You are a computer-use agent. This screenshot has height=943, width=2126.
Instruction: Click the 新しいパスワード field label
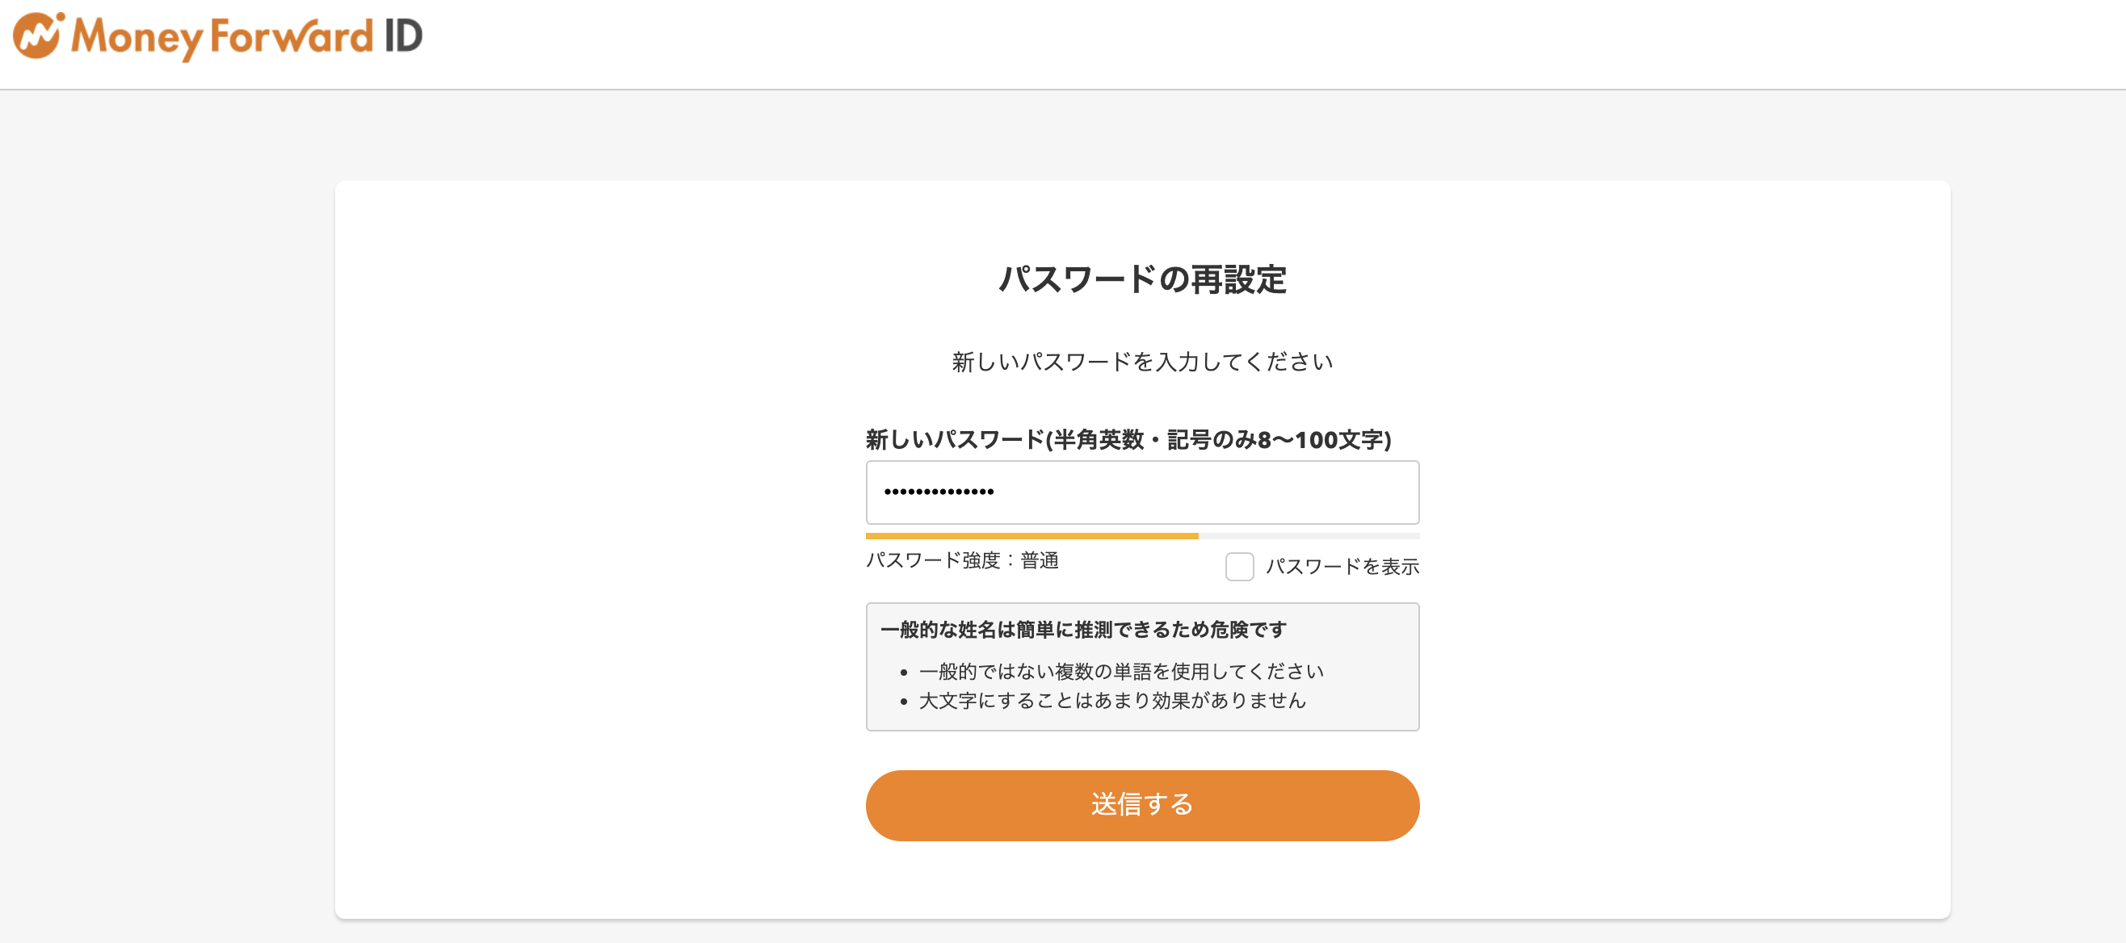tap(1128, 440)
